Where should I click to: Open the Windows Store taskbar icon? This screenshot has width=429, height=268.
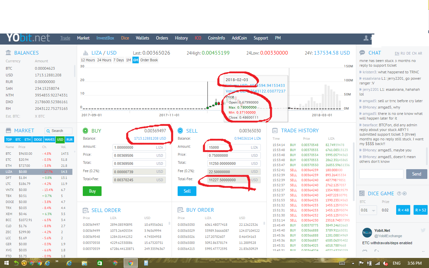[x=100, y=263]
